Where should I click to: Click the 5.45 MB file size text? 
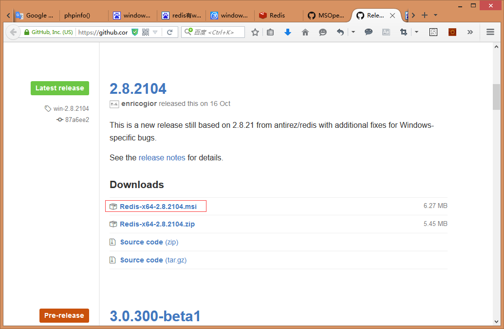coord(435,224)
